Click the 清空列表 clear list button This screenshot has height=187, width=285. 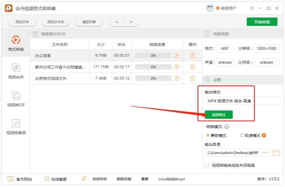[89, 22]
